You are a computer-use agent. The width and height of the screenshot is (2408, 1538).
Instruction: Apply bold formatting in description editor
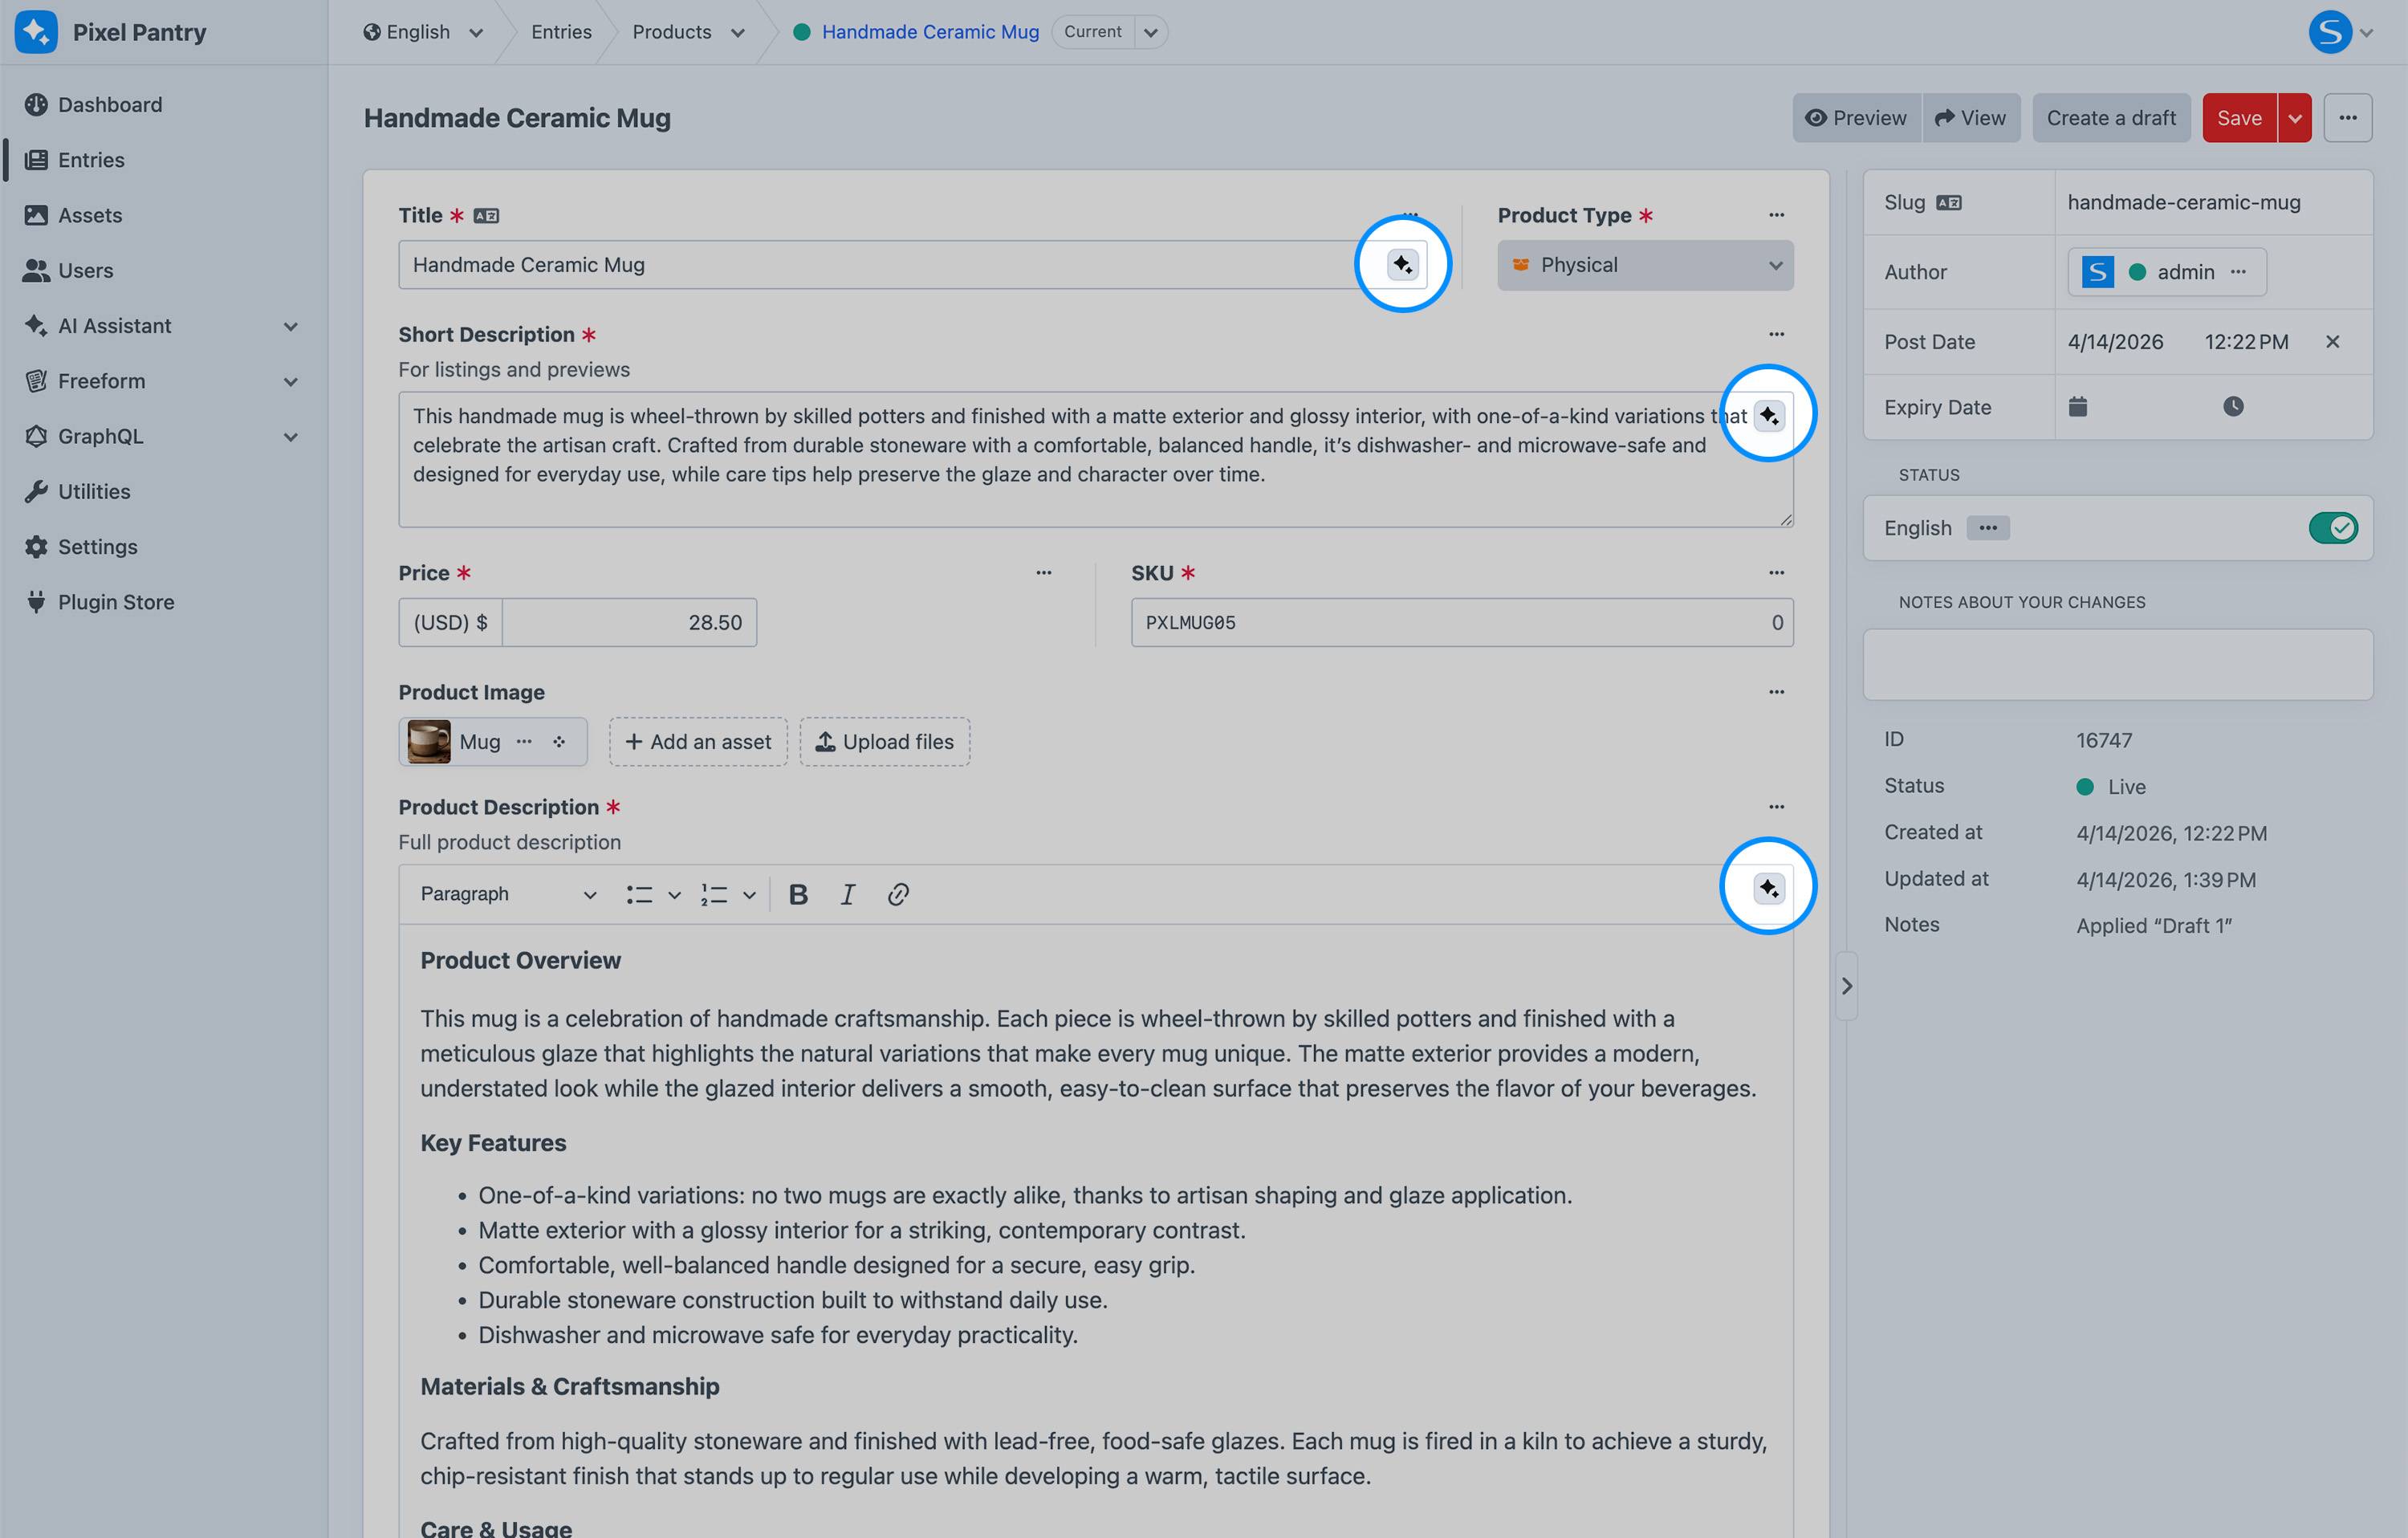point(798,894)
